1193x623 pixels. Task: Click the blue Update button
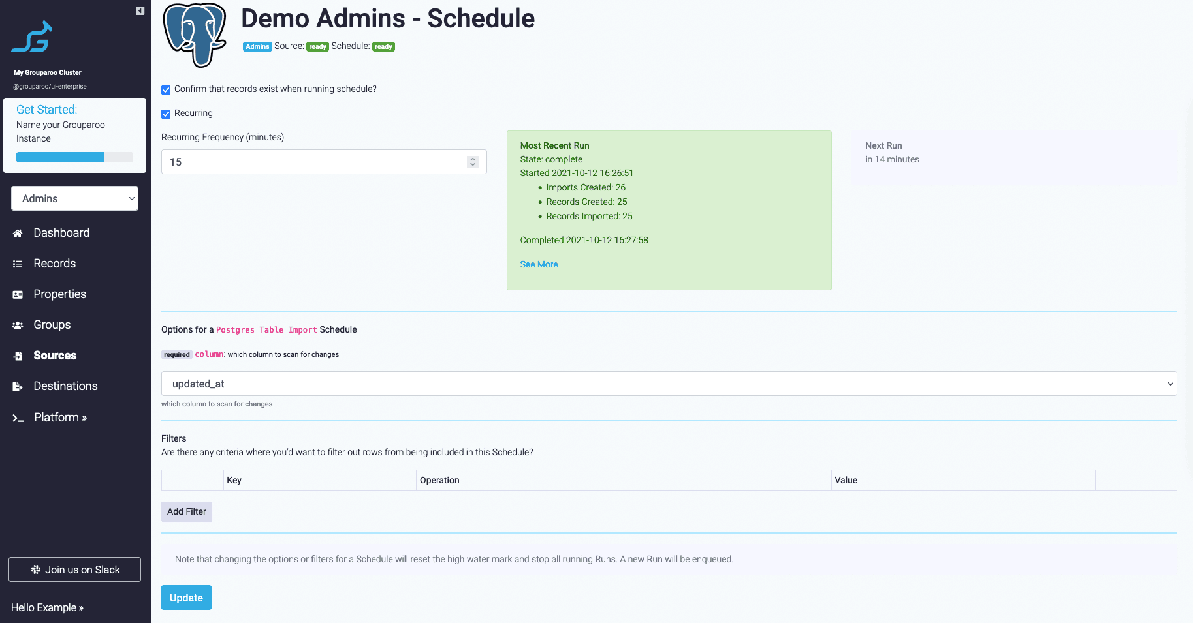coord(186,598)
